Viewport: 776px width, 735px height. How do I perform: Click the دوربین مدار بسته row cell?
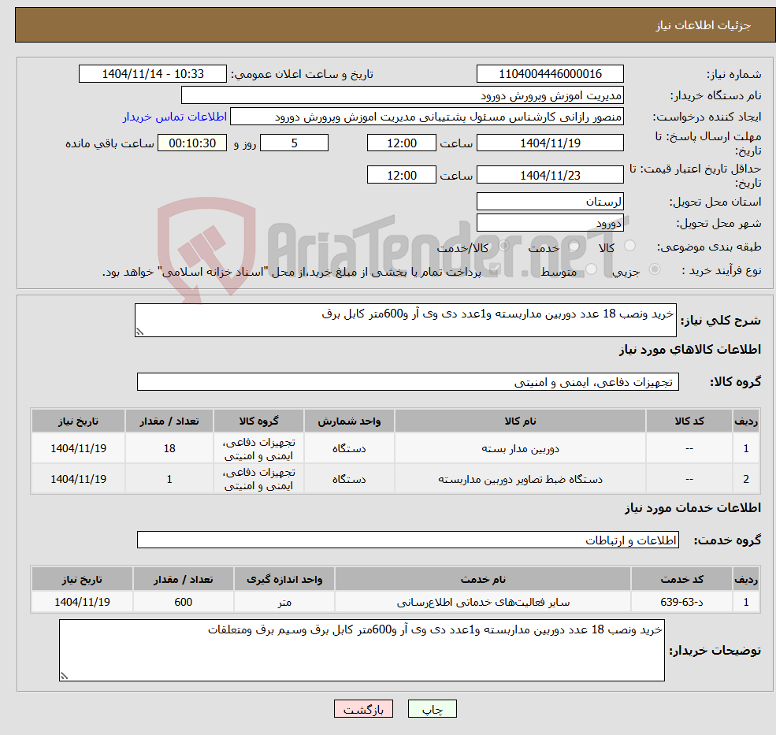coord(520,448)
